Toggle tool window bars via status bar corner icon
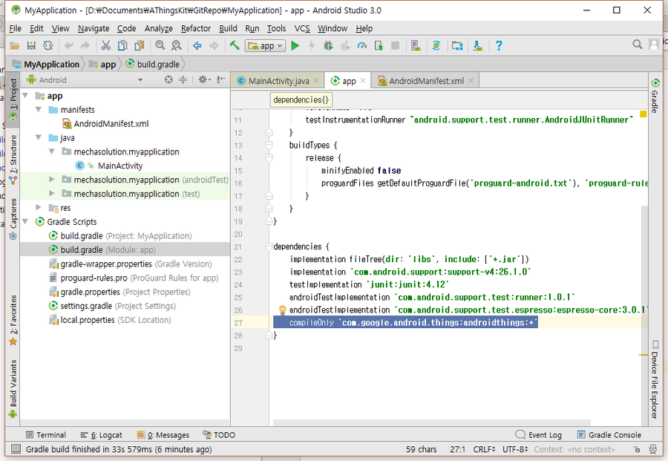The height and width of the screenshot is (461, 668). coord(16,449)
